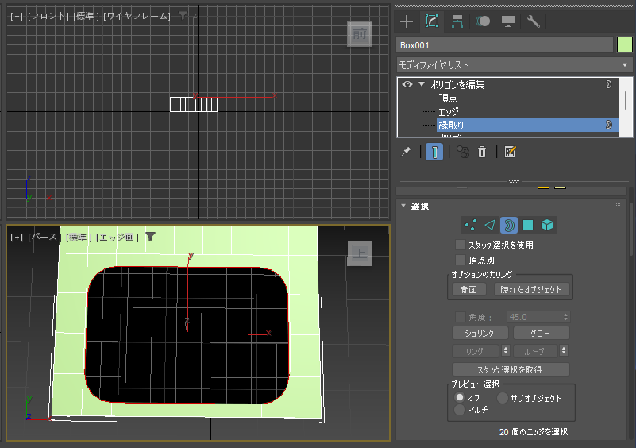Click the filter funnel in front viewport
Screen dimensions: 636x448
[x=183, y=15]
